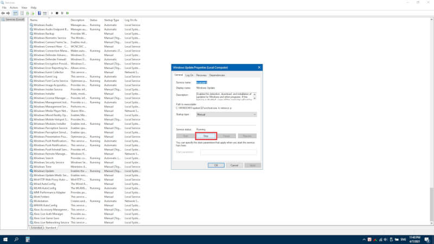
Task: Click the gear icon beside Windows Backup
Action: coord(31,34)
